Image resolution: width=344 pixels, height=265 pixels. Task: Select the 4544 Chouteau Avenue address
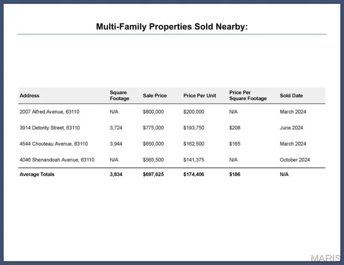click(x=53, y=144)
